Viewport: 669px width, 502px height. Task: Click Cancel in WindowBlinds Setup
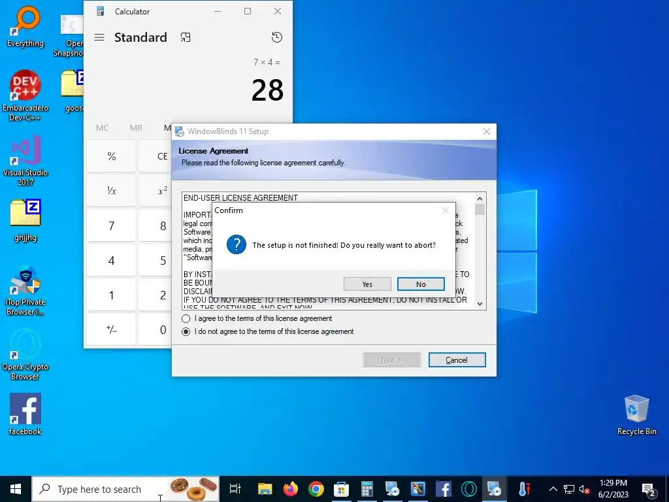[x=457, y=360]
